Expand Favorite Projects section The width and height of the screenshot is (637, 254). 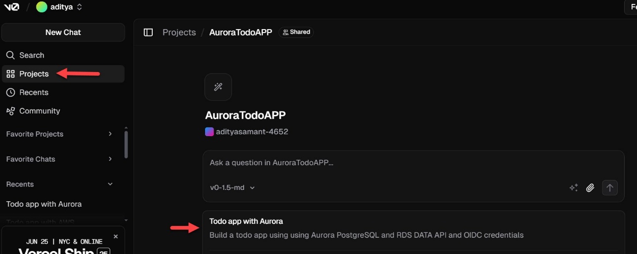[x=110, y=134]
